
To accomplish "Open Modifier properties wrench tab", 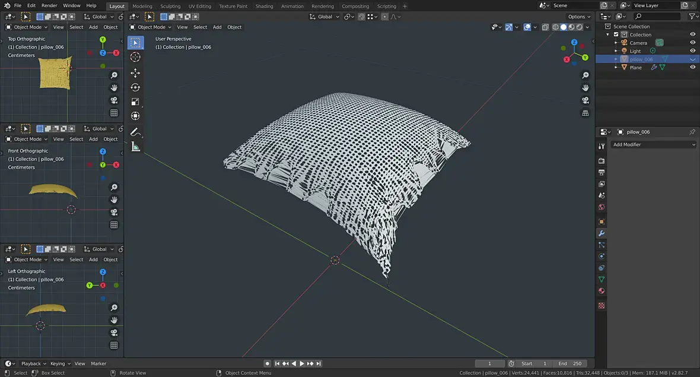I will coord(602,233).
